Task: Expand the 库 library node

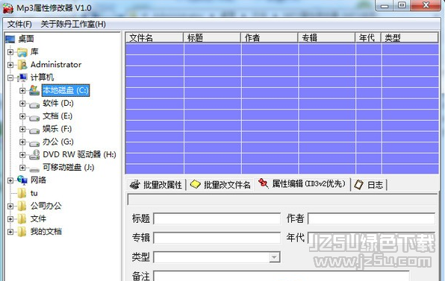Action: pos(10,52)
